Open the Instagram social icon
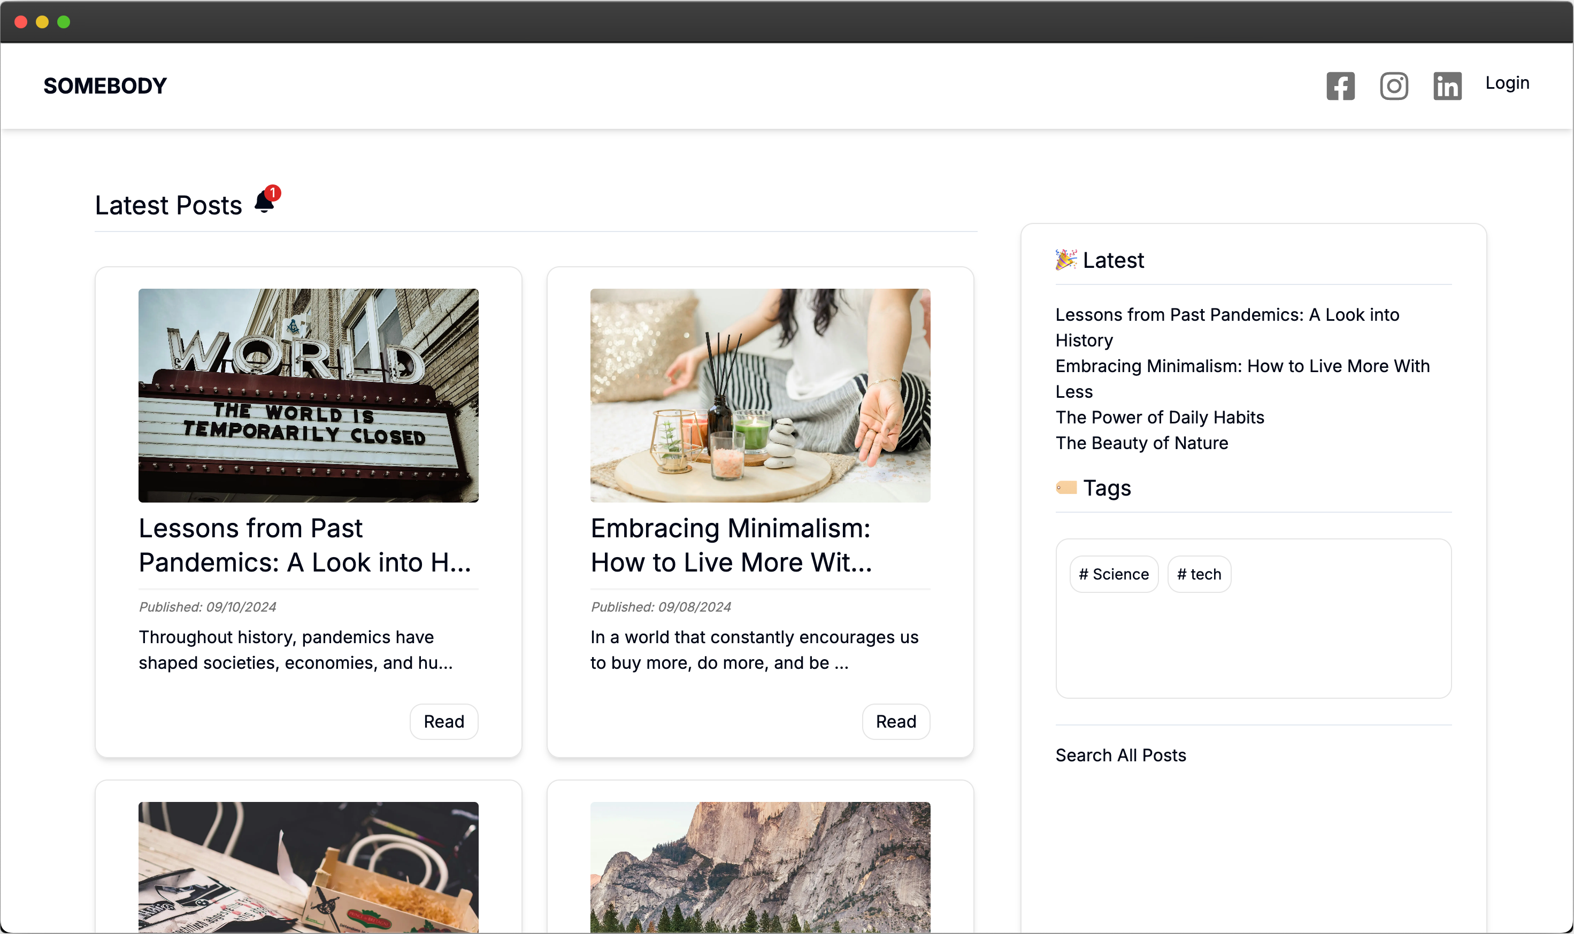Image resolution: width=1574 pixels, height=934 pixels. (1393, 86)
